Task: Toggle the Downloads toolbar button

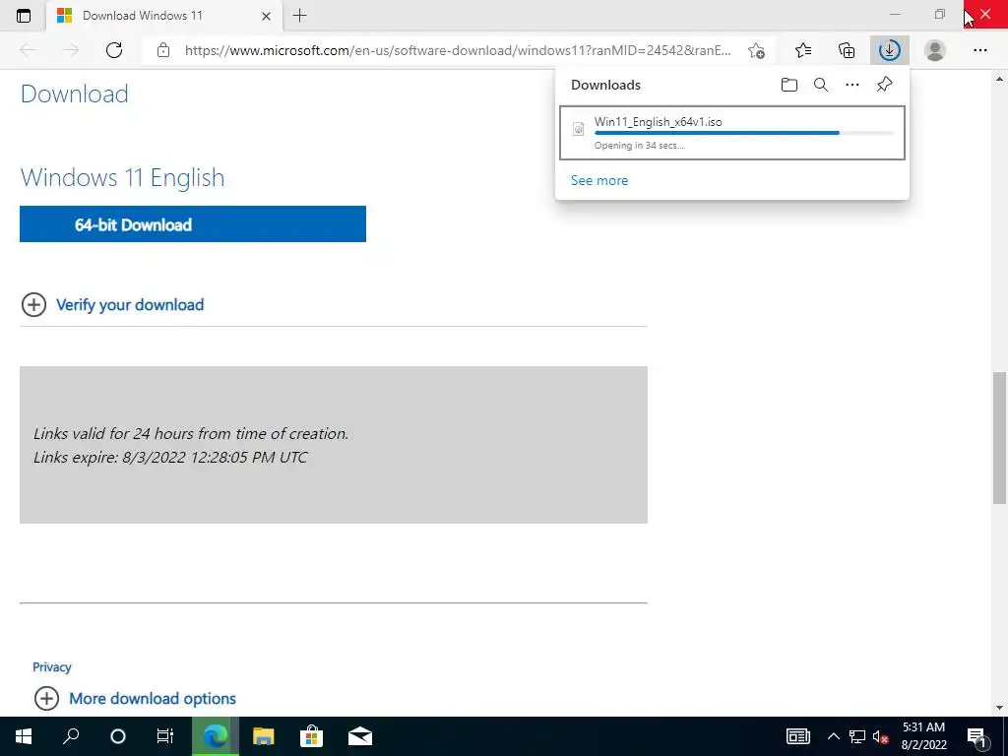Action: pyautogui.click(x=890, y=50)
